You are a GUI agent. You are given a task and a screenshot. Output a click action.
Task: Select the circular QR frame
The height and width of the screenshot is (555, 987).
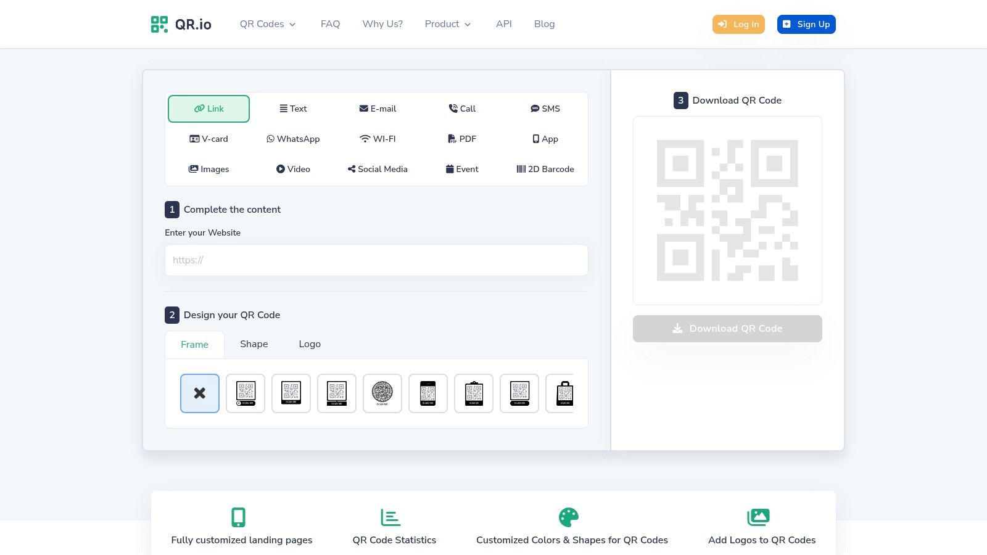[382, 393]
